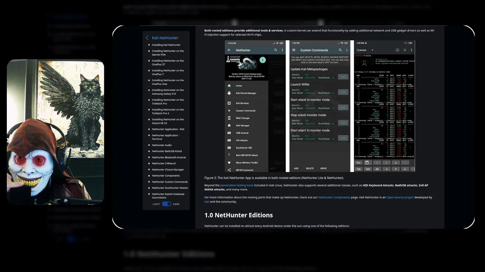The height and width of the screenshot is (272, 485).
Task: Open Installing NetHunter on the Xiaomi Mi A3
Action: pyautogui.click(x=168, y=121)
